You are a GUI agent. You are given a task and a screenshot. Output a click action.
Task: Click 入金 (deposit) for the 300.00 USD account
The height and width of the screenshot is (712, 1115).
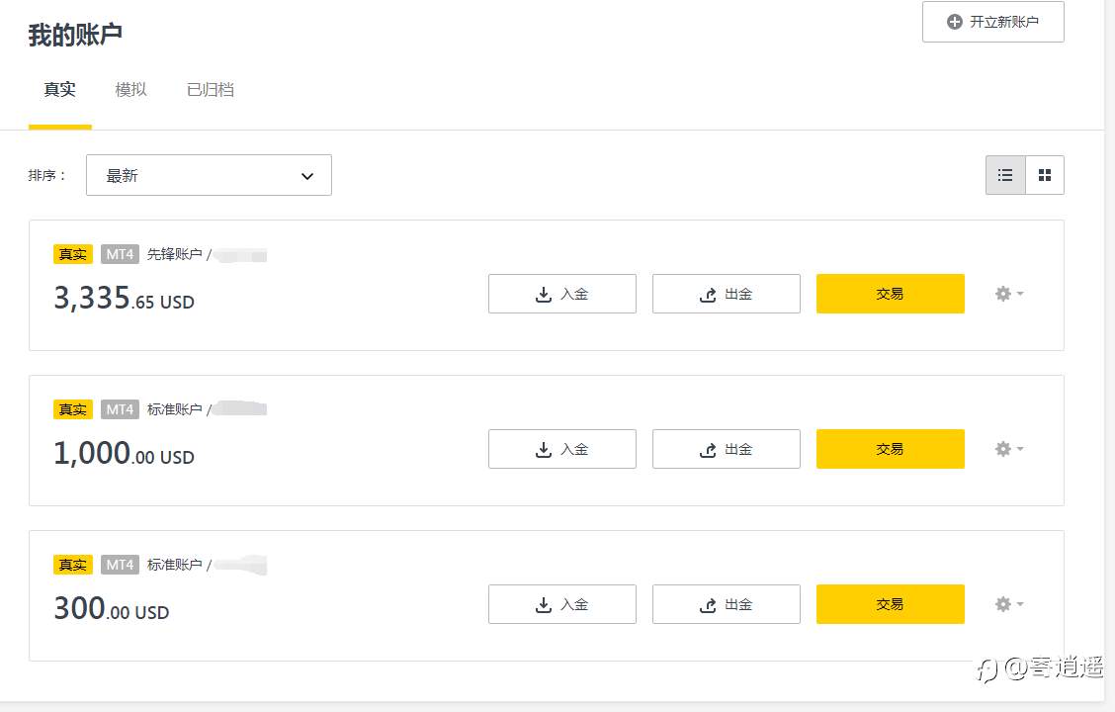tap(561, 604)
